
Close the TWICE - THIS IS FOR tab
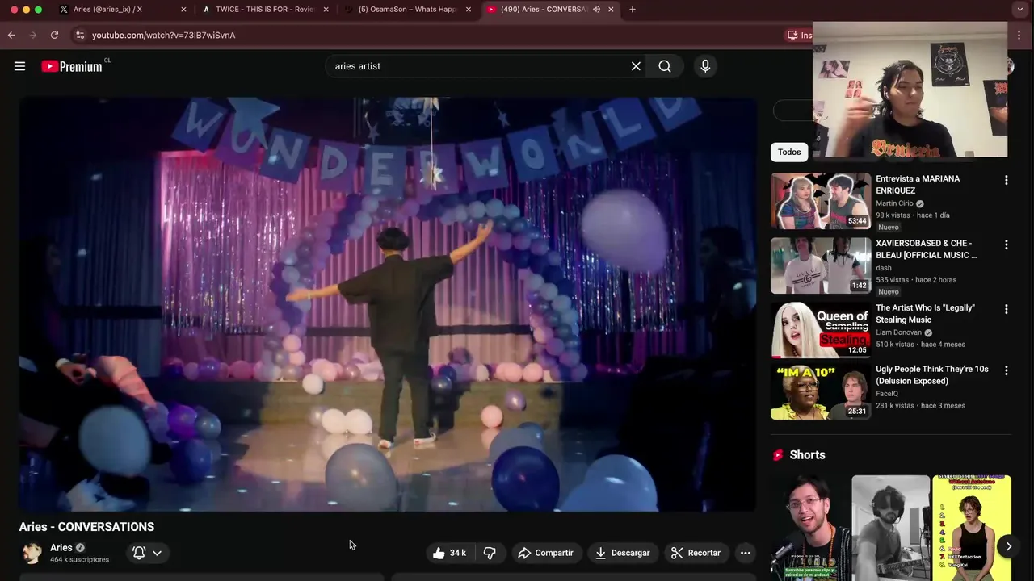point(326,10)
